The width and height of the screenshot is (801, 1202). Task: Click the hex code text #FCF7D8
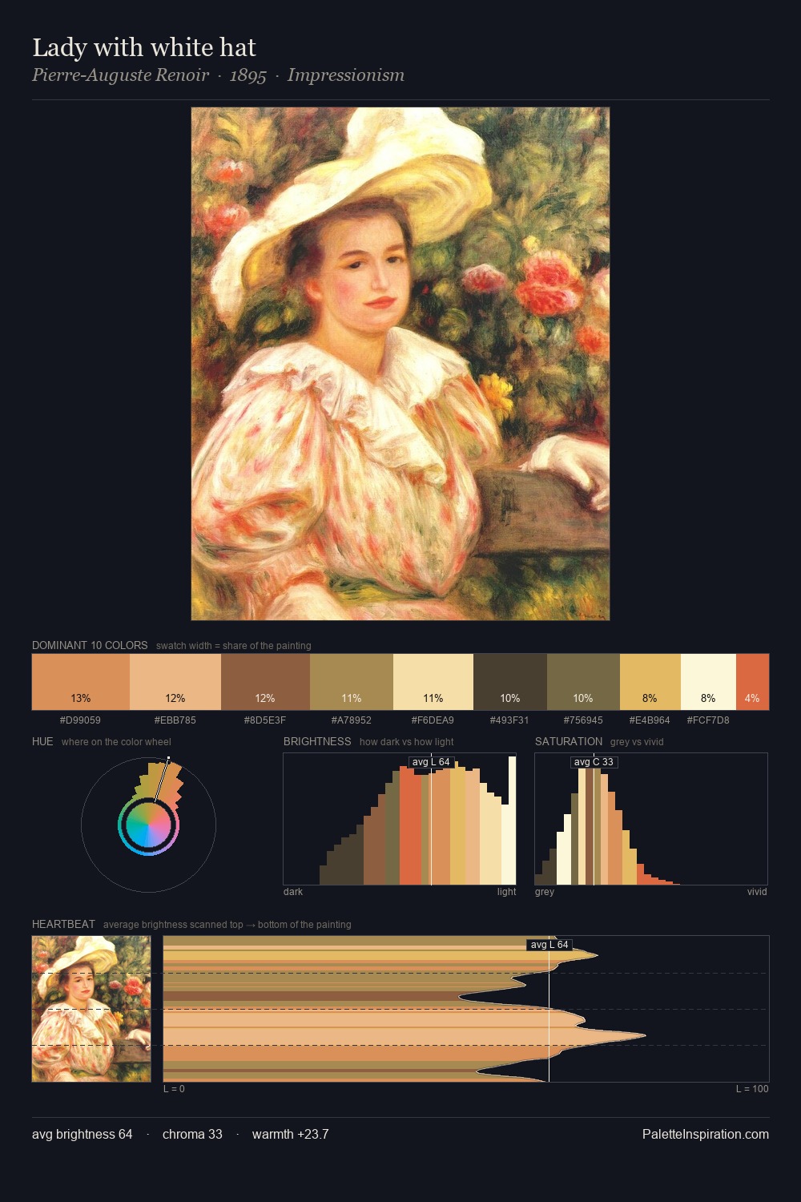click(708, 720)
